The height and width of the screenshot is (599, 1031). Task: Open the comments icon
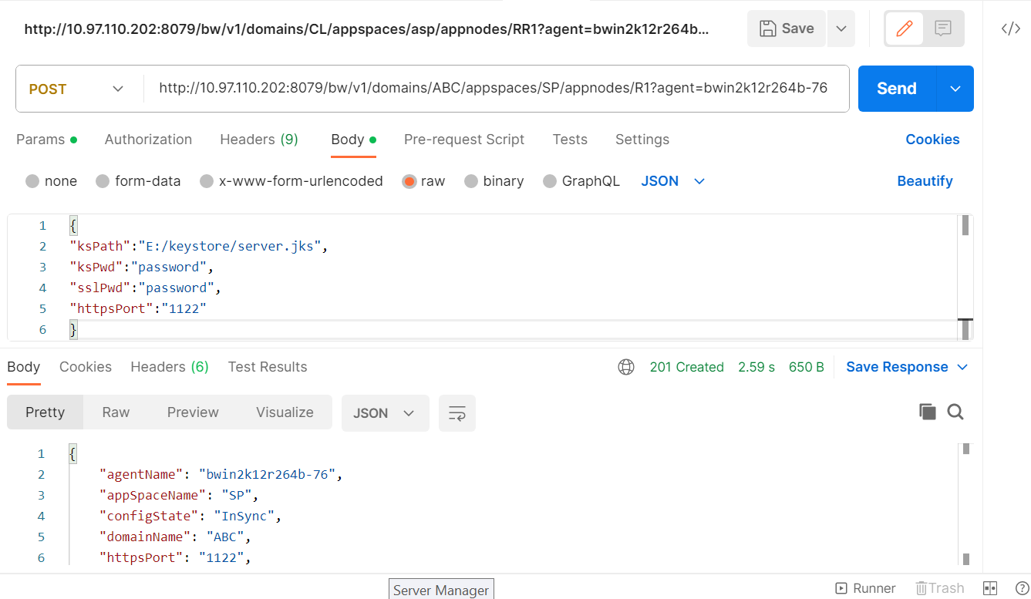942,29
